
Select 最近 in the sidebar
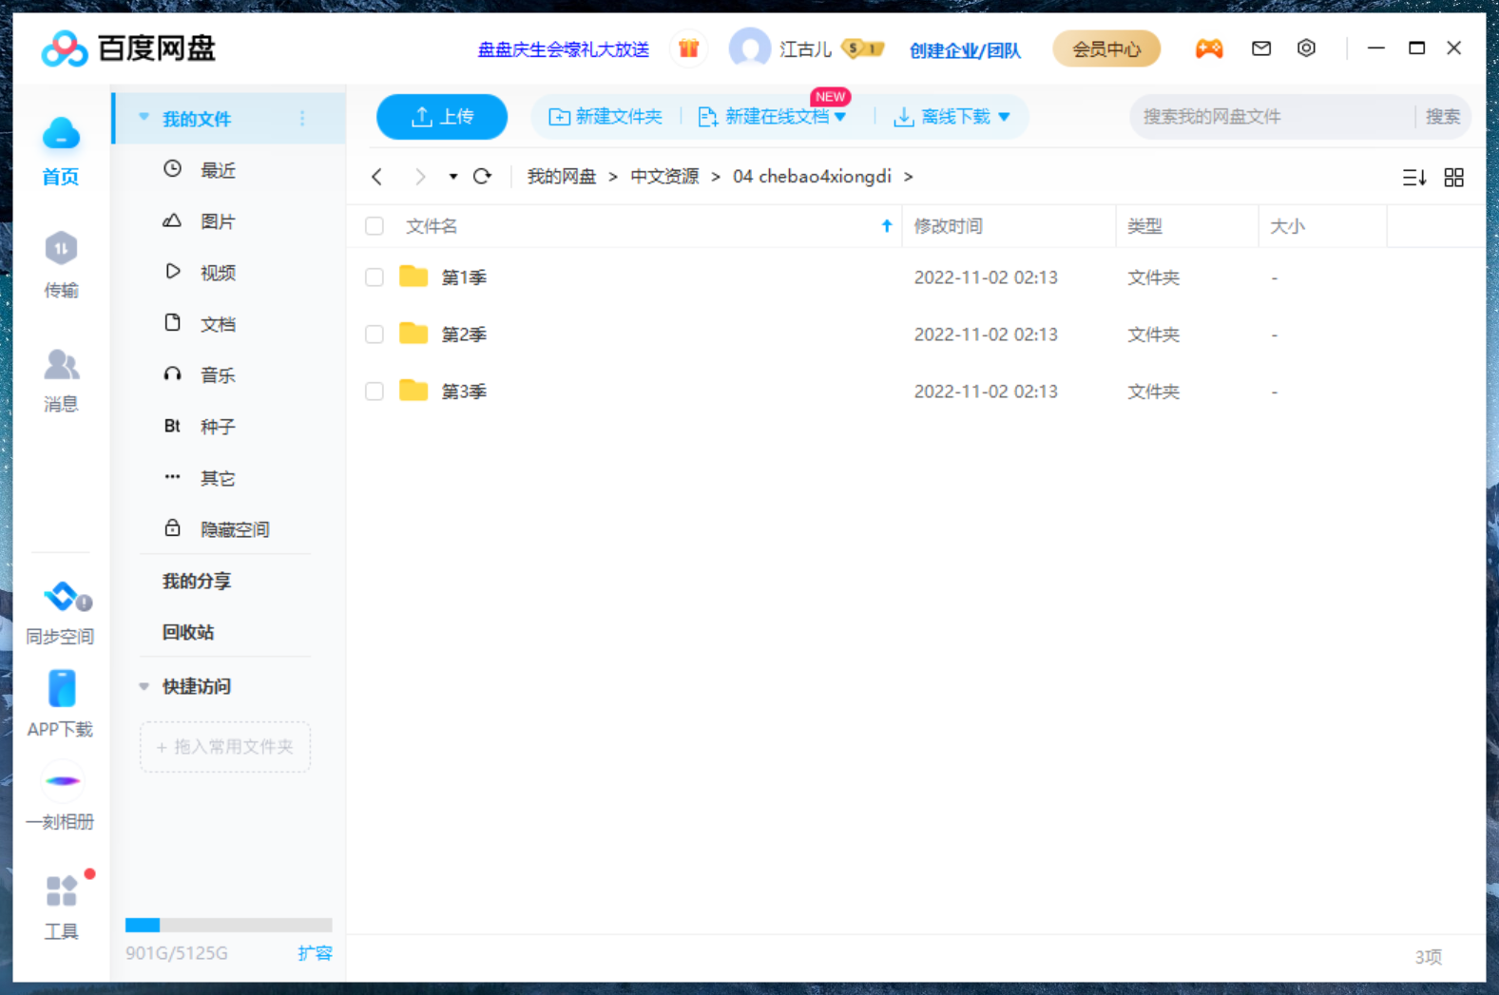pos(218,170)
